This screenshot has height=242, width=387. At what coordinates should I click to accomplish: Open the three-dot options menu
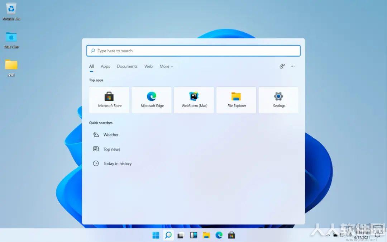pyautogui.click(x=292, y=66)
